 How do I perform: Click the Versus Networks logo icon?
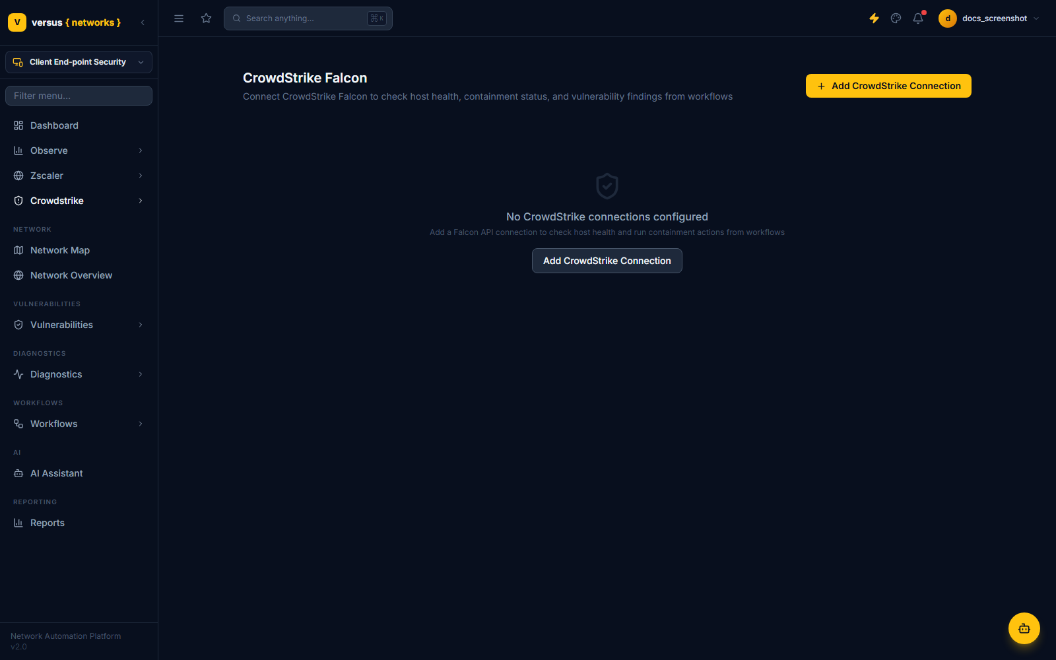pyautogui.click(x=17, y=22)
